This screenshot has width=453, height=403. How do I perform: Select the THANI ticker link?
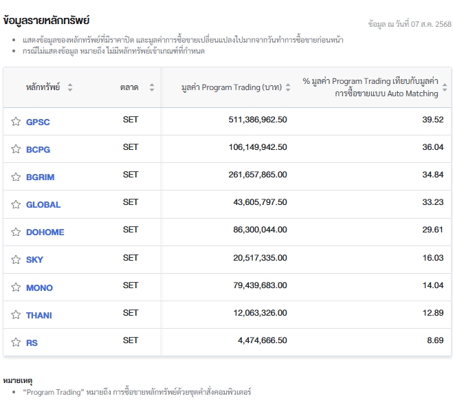[x=39, y=315]
